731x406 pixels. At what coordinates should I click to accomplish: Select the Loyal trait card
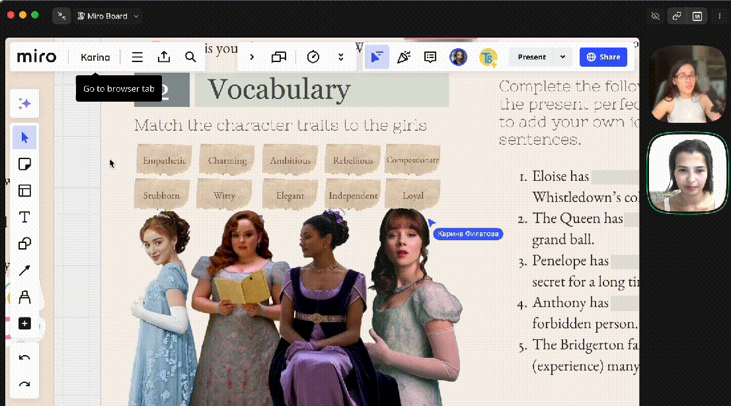coord(412,195)
